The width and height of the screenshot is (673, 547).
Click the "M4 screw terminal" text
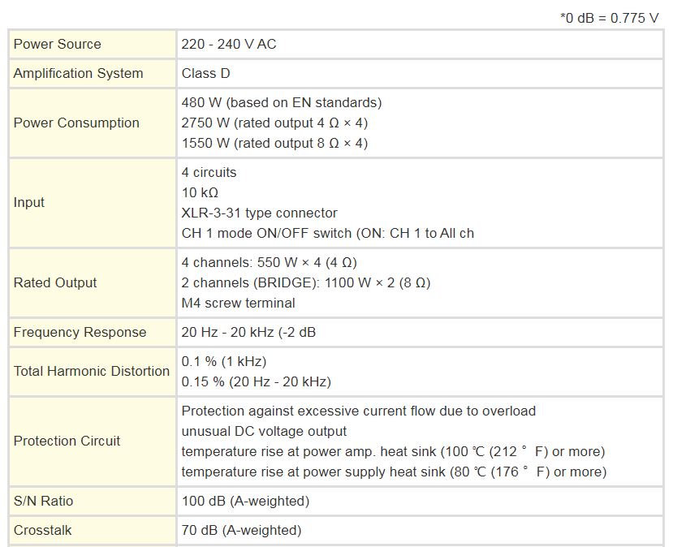pyautogui.click(x=238, y=303)
